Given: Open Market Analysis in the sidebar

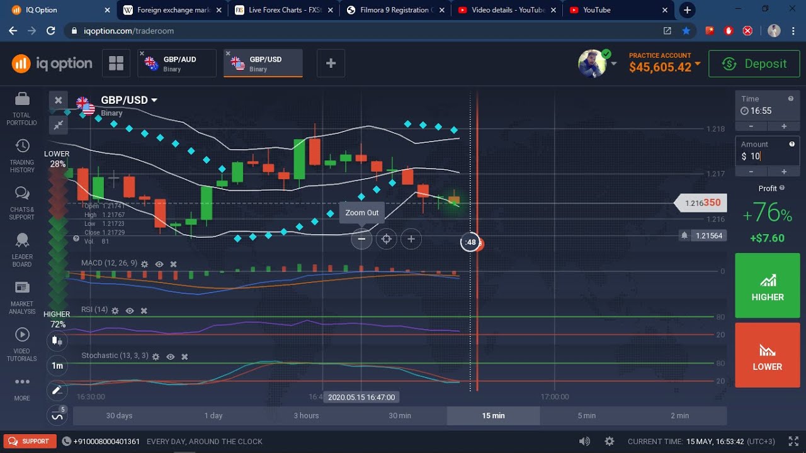Looking at the screenshot, I should pos(21,297).
